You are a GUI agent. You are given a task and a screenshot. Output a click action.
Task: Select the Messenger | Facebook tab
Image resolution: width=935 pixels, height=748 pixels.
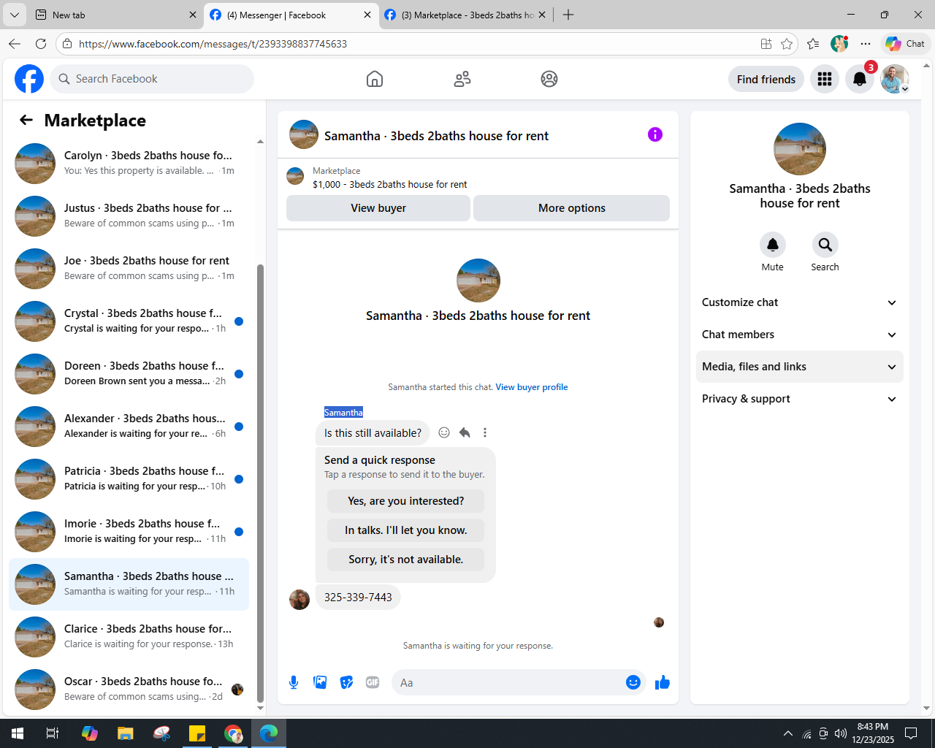pos(291,15)
